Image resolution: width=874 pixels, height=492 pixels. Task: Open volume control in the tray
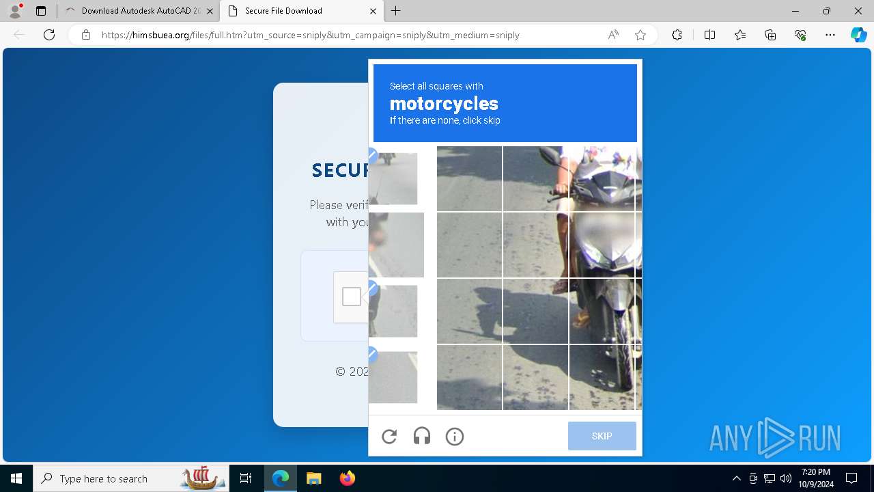click(786, 478)
